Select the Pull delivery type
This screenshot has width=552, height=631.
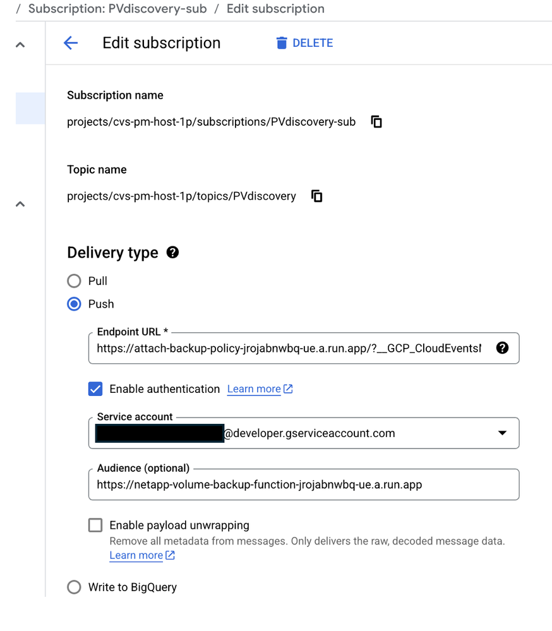[x=74, y=280]
